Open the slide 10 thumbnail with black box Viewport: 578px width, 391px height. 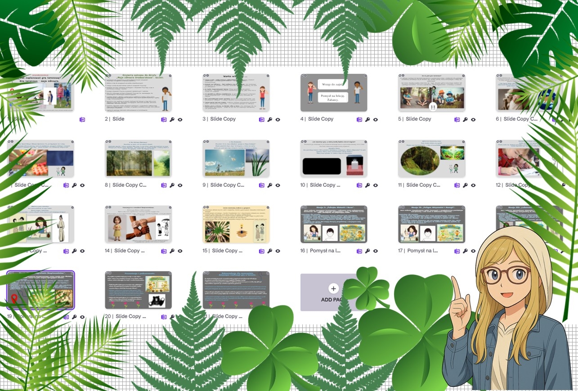(x=333, y=158)
